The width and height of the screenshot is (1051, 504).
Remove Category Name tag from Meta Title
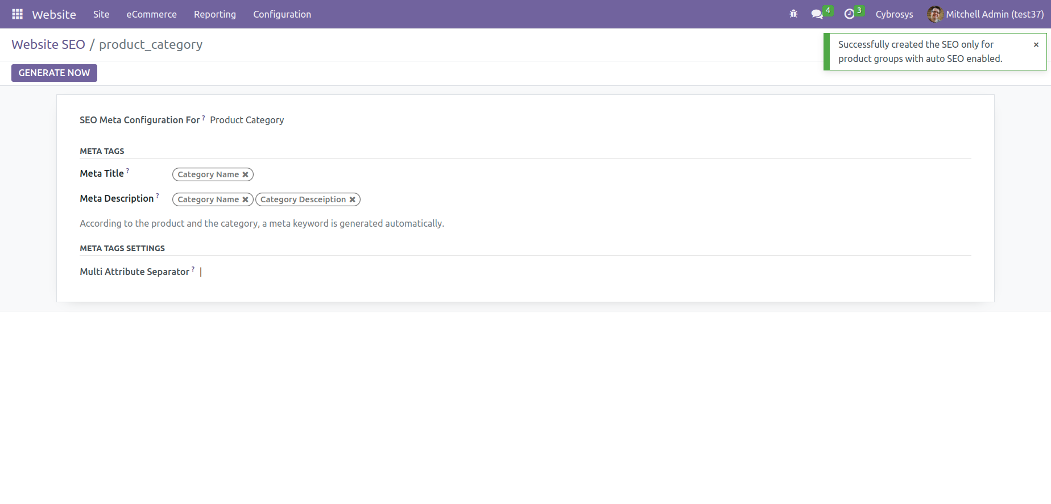[x=245, y=174]
